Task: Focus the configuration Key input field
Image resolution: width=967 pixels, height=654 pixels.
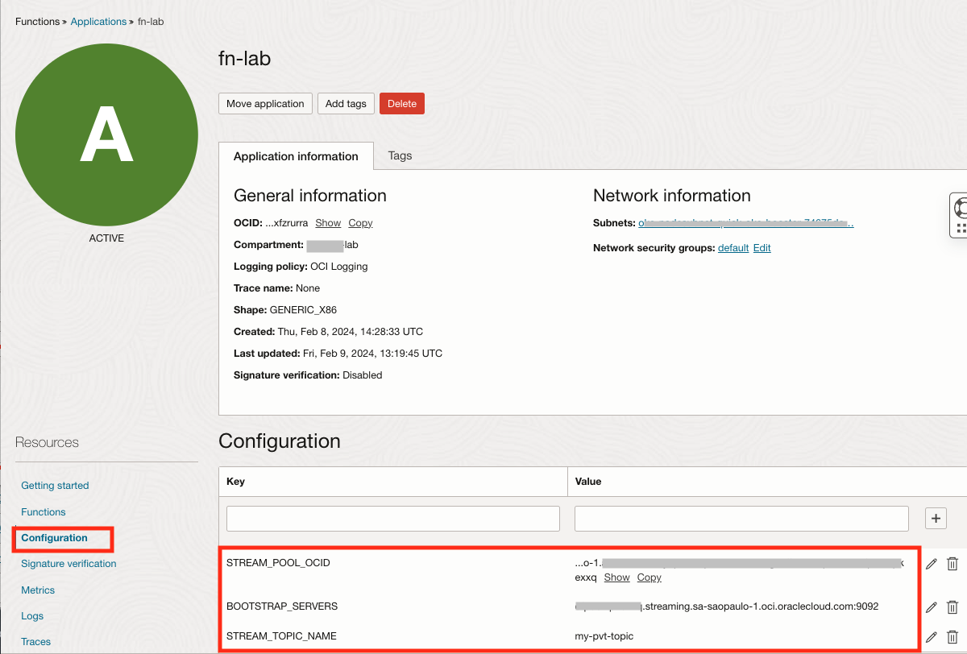Action: pos(393,519)
